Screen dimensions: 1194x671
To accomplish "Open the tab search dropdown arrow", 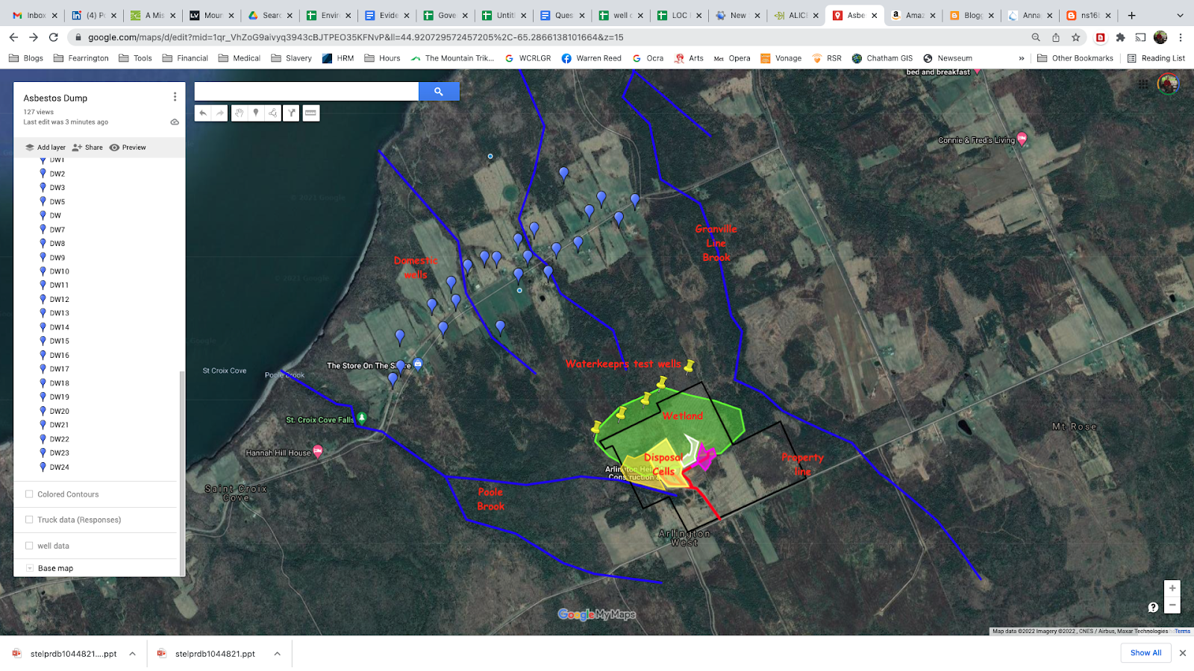I will pos(1180,15).
